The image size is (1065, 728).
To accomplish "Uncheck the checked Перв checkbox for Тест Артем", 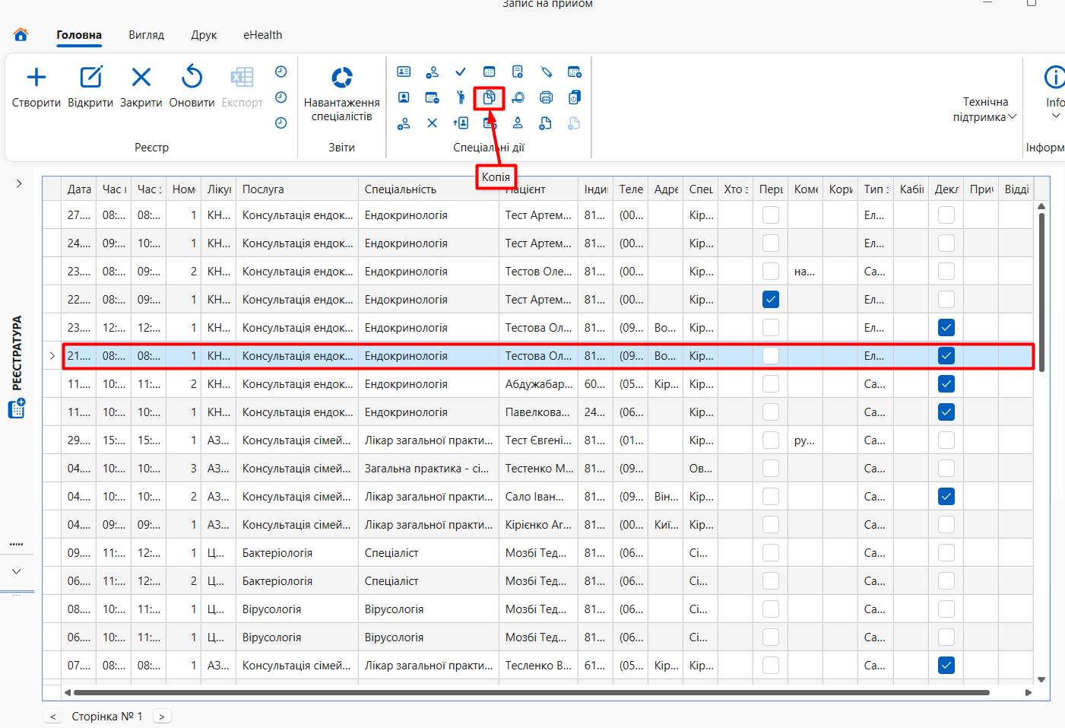I will [771, 299].
